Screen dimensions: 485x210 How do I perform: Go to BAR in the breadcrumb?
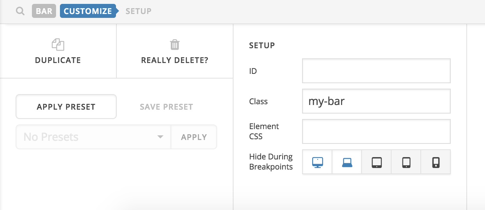coord(44,11)
